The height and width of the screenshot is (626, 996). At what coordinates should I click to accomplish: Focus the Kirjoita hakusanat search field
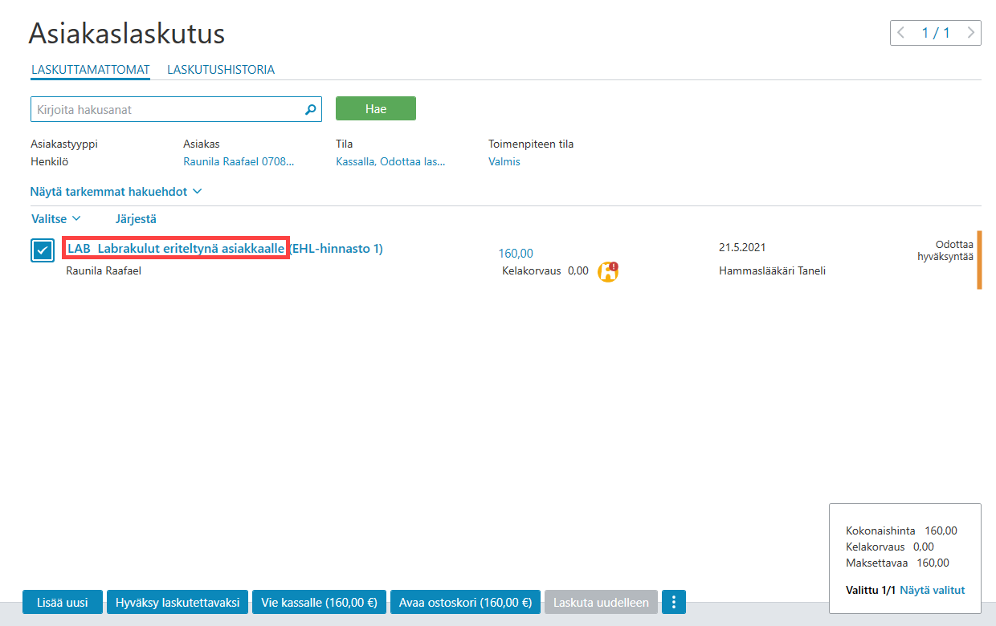coord(167,109)
